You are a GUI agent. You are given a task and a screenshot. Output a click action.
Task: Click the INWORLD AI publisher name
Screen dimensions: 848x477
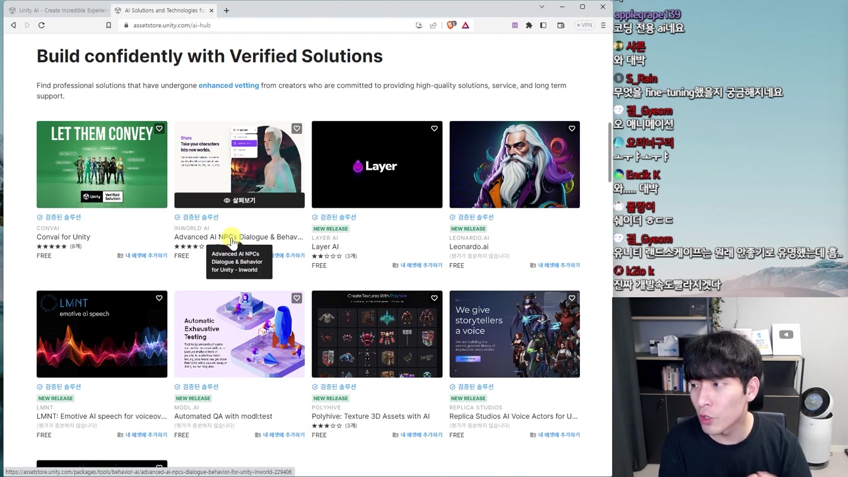click(x=192, y=228)
